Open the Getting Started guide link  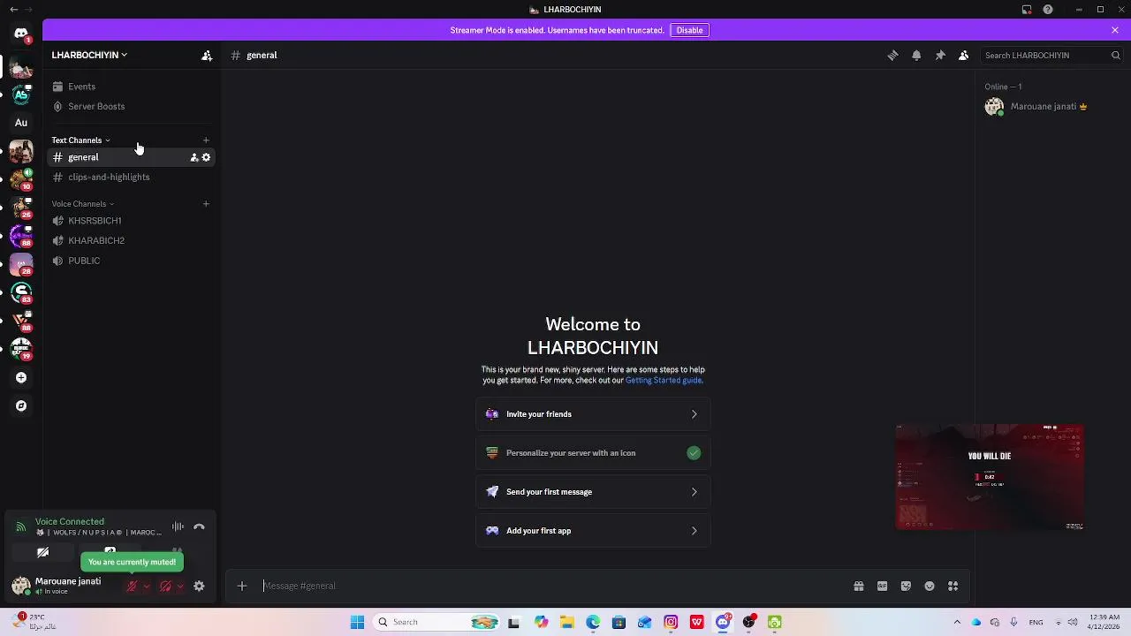click(x=664, y=381)
